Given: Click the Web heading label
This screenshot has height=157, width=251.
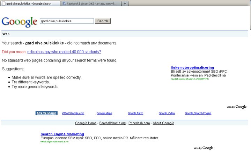Looking at the screenshot, I should 6,34.
